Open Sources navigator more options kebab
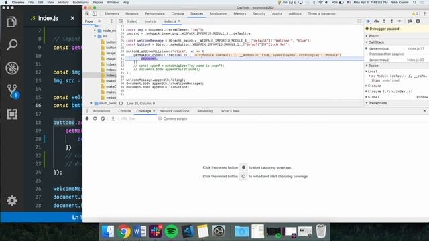The height and width of the screenshot is (241, 429). pos(112,21)
